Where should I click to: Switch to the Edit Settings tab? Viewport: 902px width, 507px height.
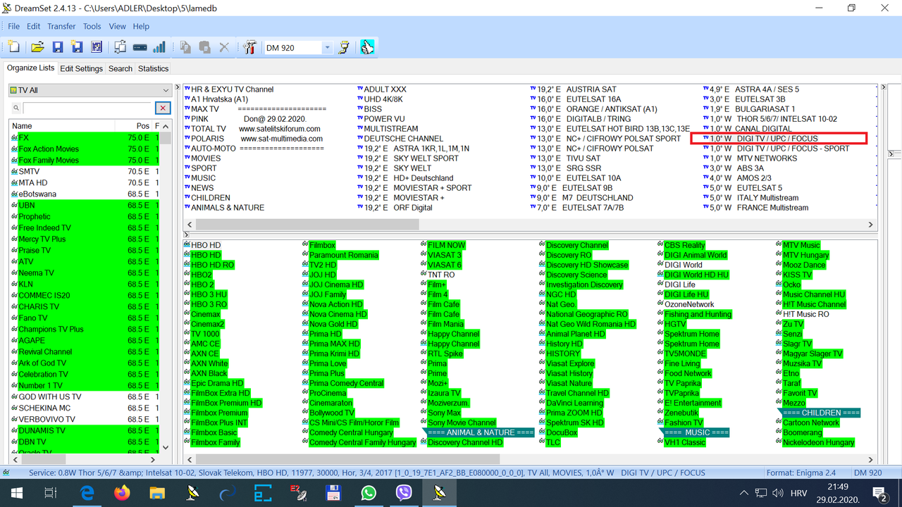(x=81, y=69)
